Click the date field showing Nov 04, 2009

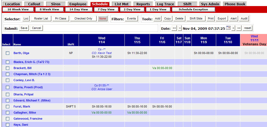click(x=204, y=28)
